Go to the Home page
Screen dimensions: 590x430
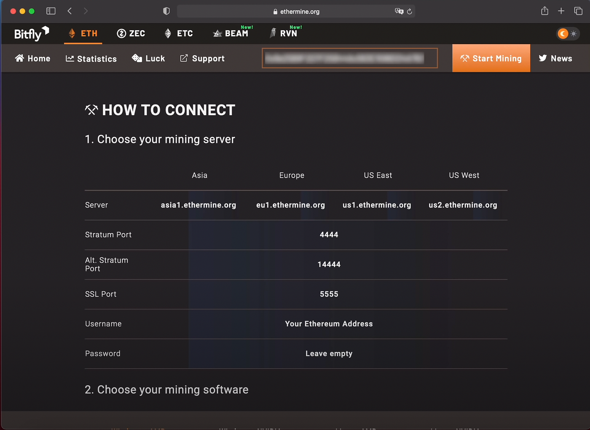pos(32,58)
